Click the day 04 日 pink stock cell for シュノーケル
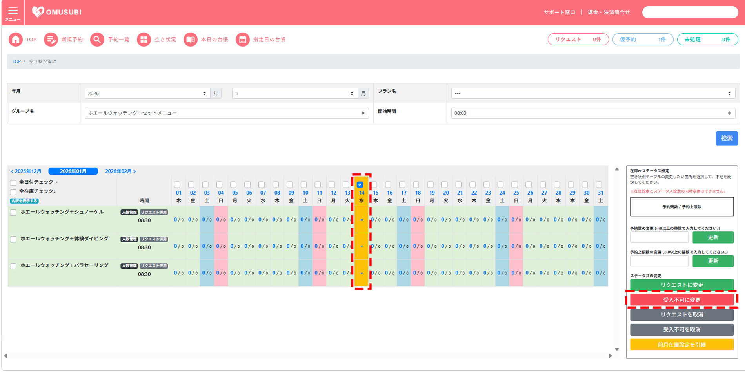Screen dimensions: 745x372 tap(221, 220)
